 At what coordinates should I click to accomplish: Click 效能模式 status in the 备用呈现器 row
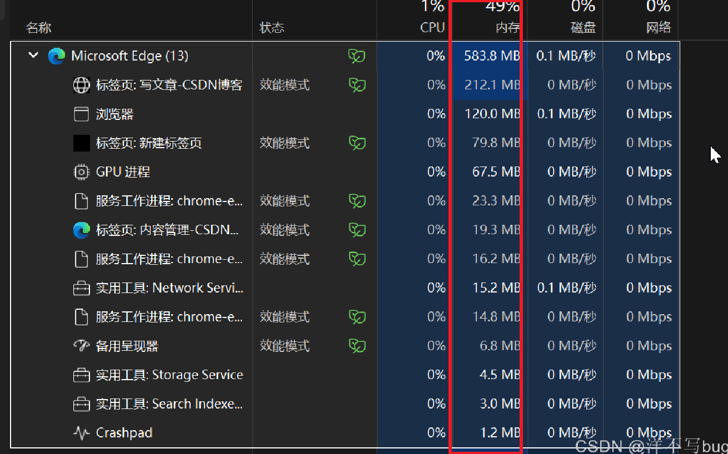point(285,346)
